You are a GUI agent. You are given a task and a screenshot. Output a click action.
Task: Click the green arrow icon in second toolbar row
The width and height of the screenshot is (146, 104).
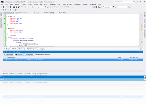click(x=10, y=10)
